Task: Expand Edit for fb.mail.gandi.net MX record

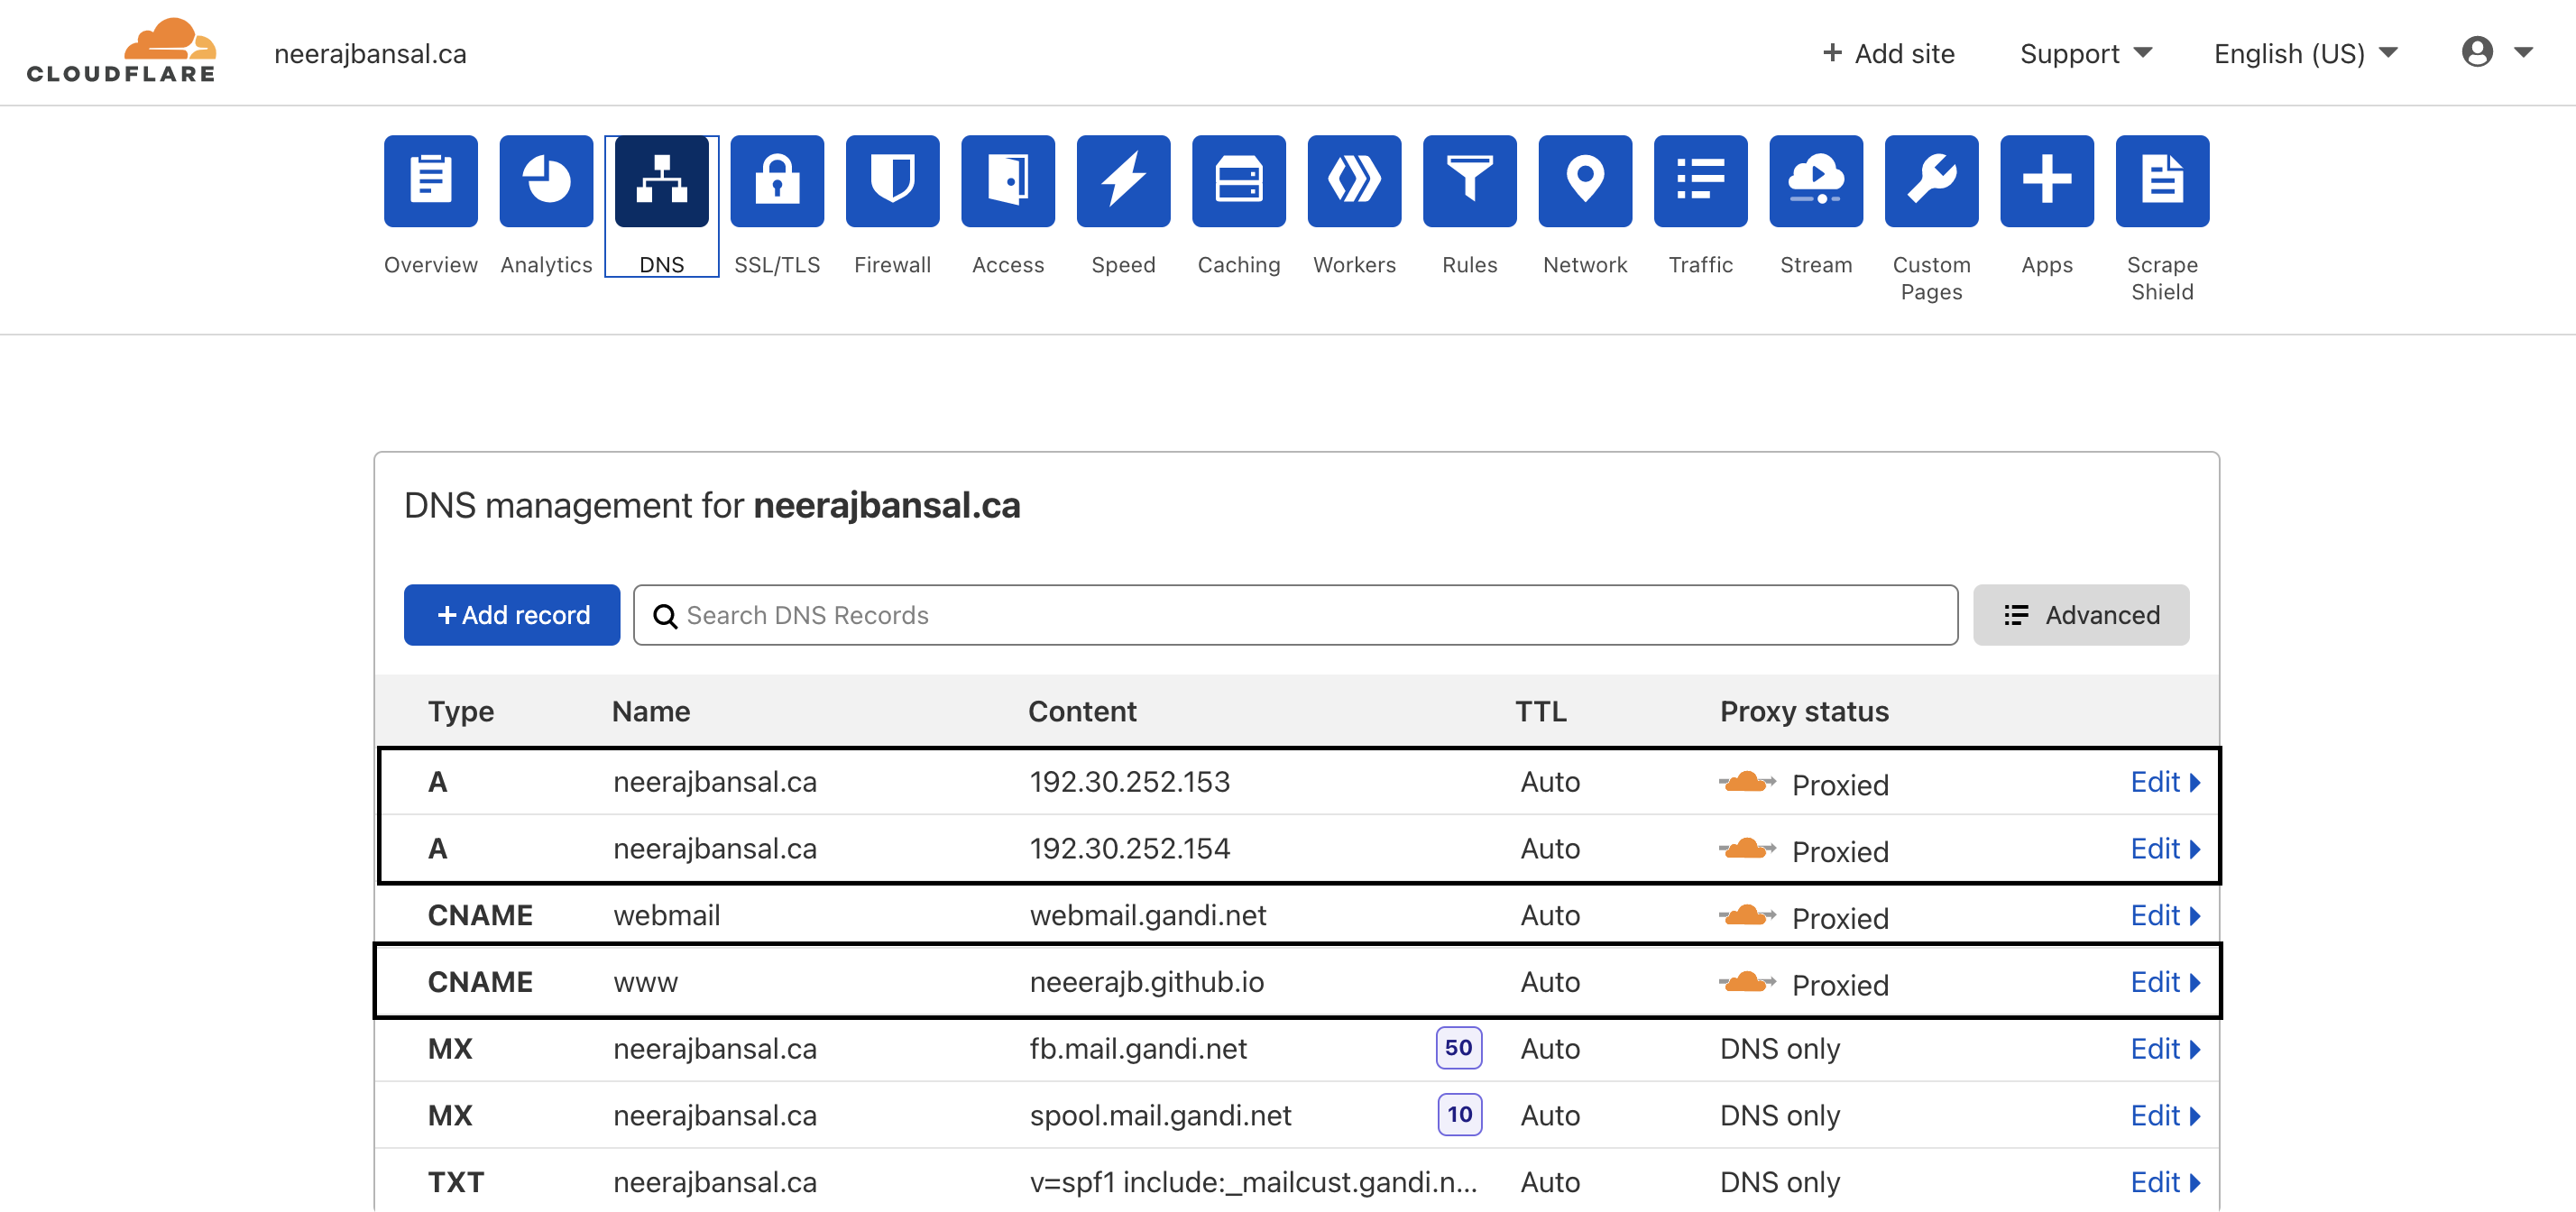Action: (x=2165, y=1049)
